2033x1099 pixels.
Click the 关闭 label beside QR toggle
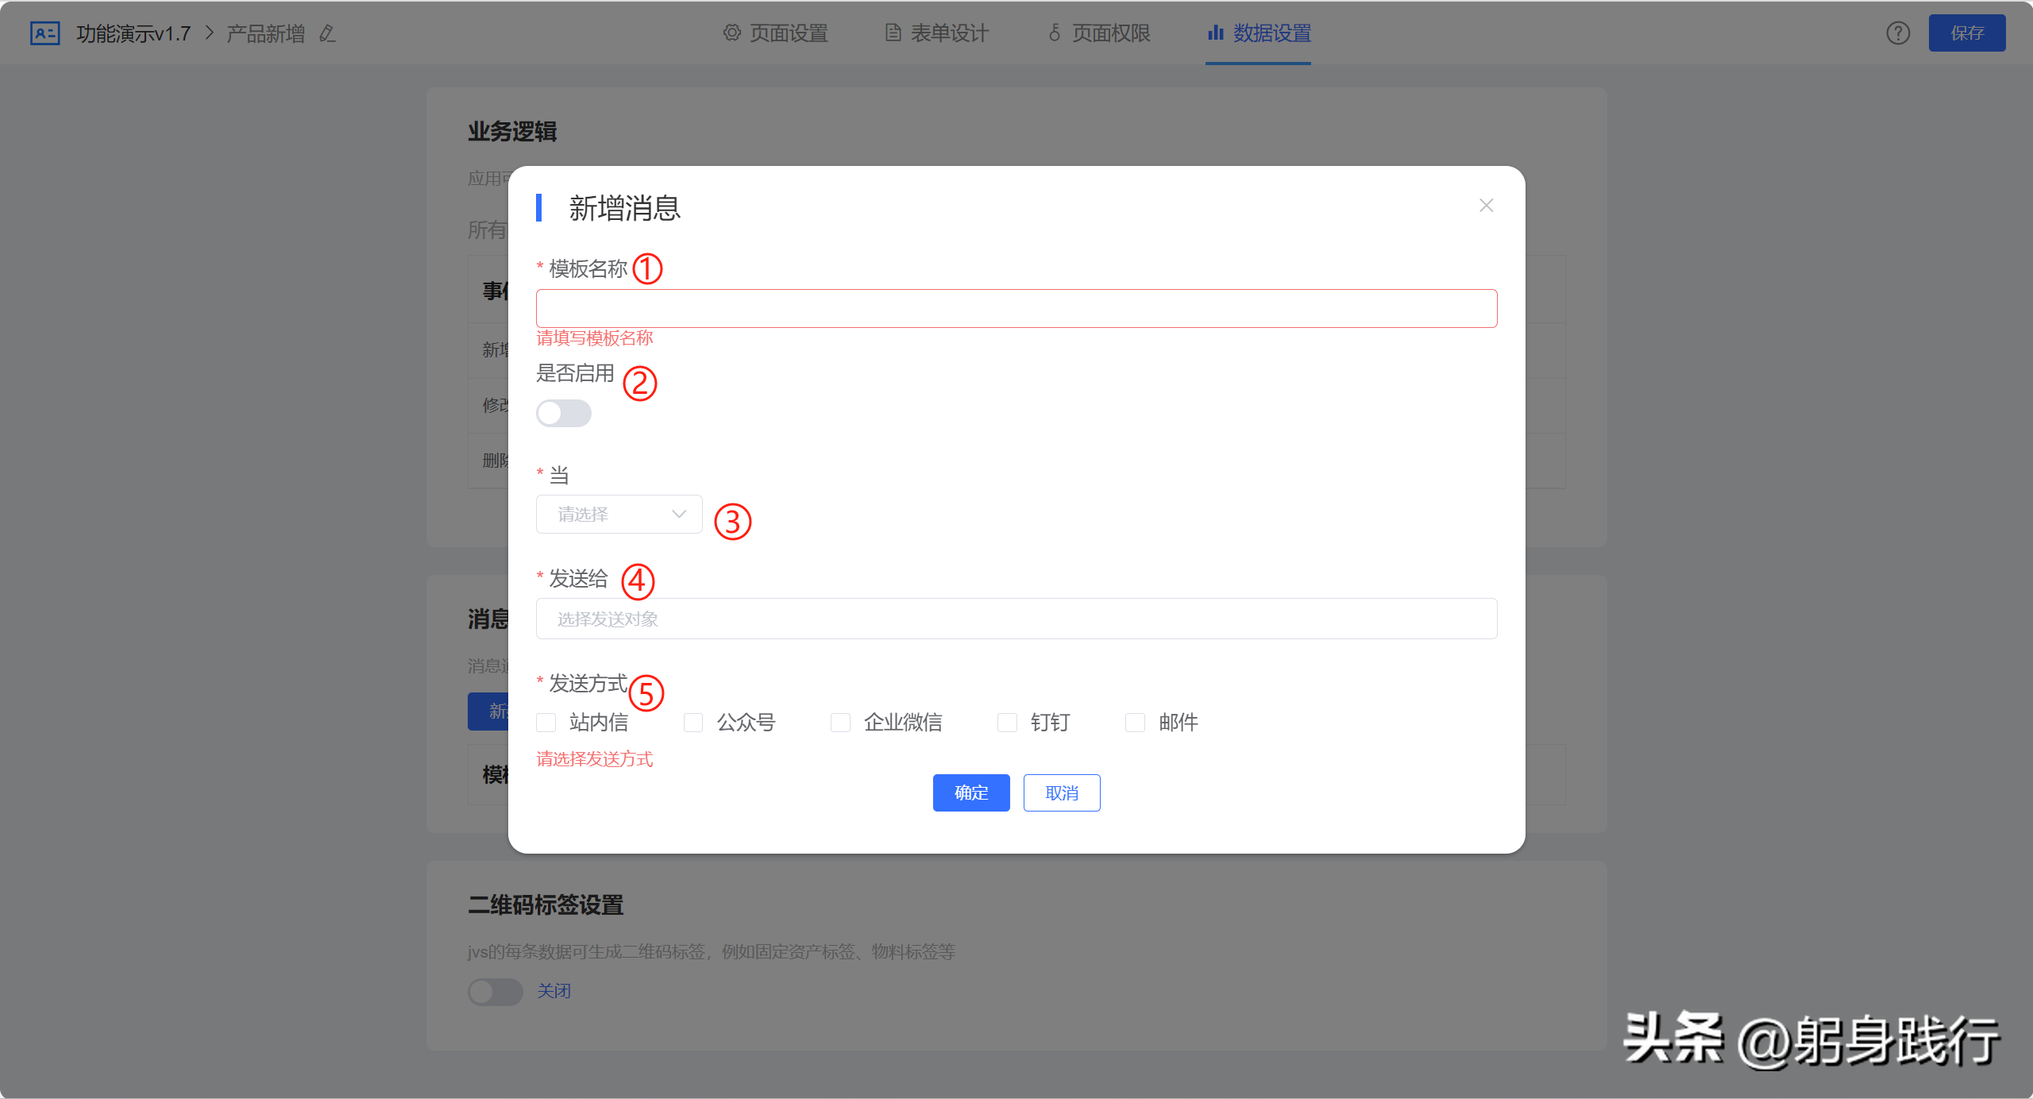point(554,992)
